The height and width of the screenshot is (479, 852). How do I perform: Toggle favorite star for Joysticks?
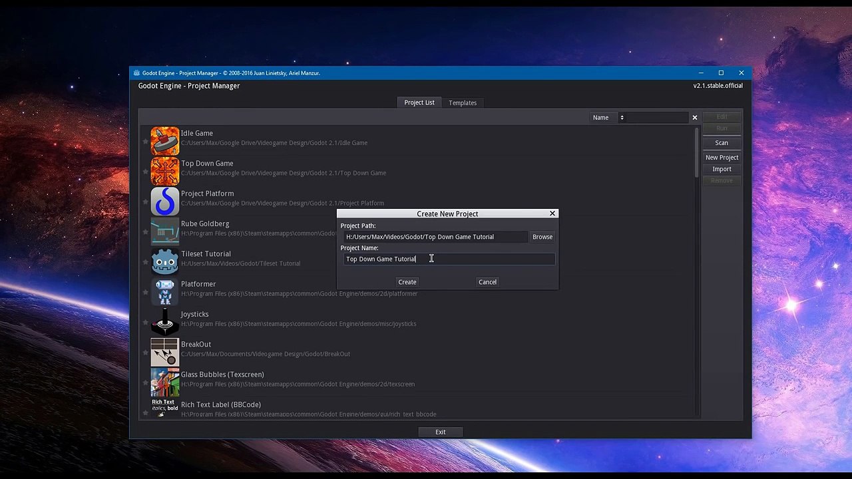[145, 322]
